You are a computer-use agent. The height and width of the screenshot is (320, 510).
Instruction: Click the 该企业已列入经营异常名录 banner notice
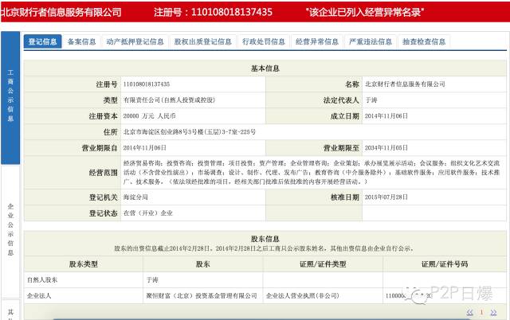(365, 12)
